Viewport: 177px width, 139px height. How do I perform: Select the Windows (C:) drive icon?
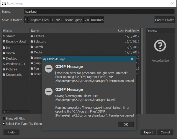pyautogui.click(x=4, y=64)
